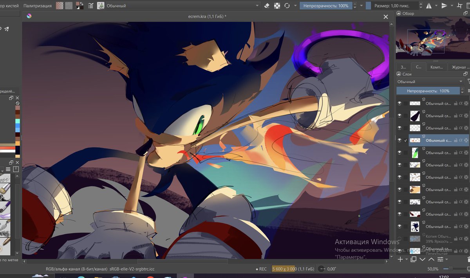The image size is (470, 278).
Task: Select the no-color swatch atop the palette
Action: tap(18, 103)
